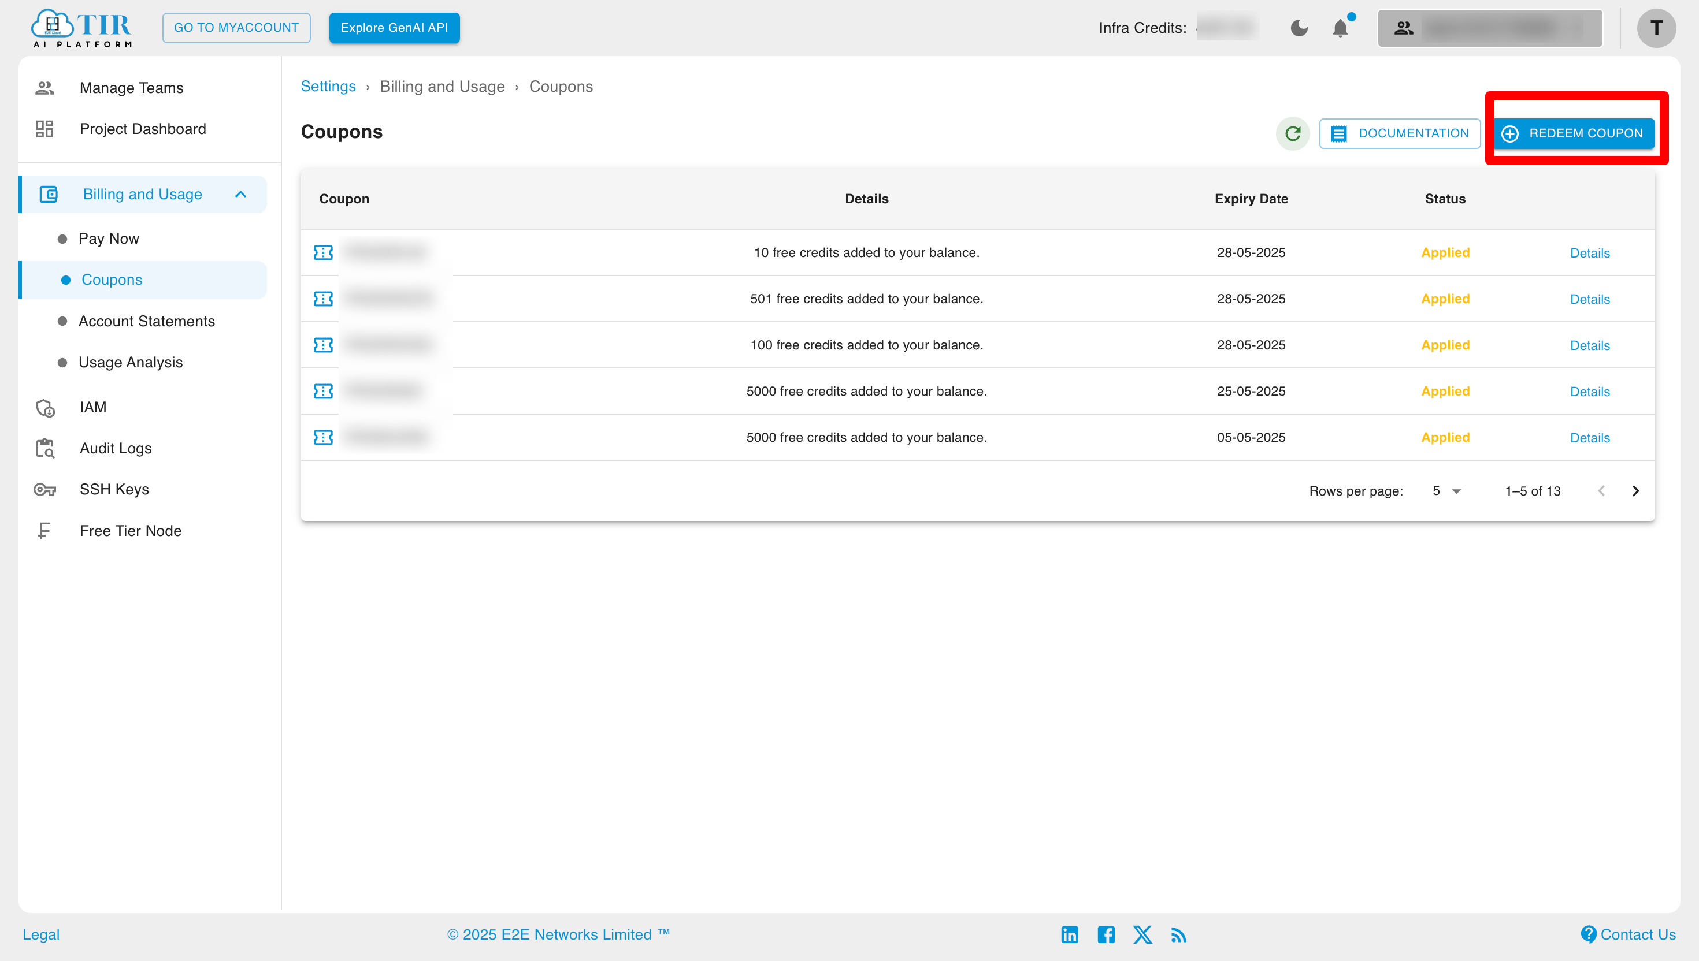Open Free Tier Node in sidebar
This screenshot has width=1699, height=961.
pos(130,531)
